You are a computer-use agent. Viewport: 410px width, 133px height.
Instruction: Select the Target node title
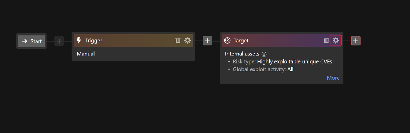[x=241, y=41]
